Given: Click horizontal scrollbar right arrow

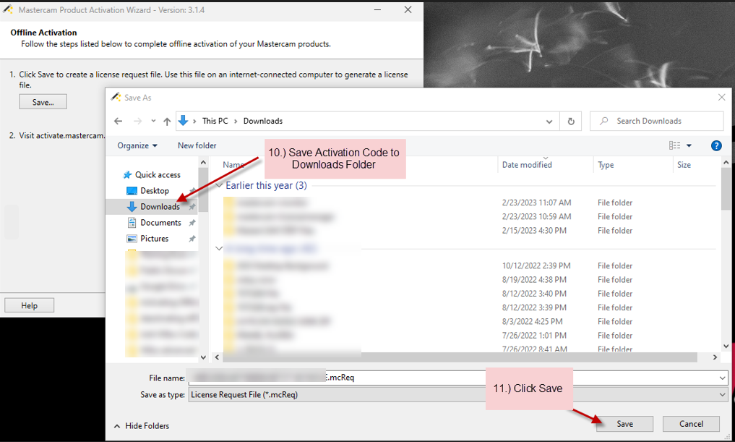Looking at the screenshot, I should pos(715,357).
